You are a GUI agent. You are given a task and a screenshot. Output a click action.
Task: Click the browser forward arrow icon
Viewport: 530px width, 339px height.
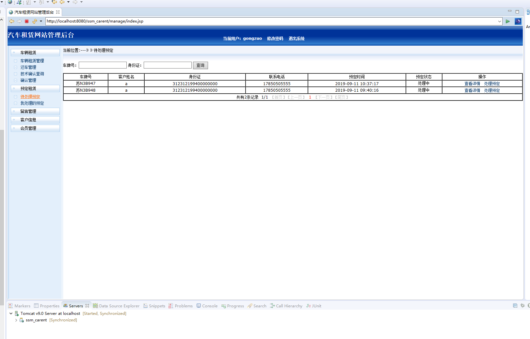19,21
